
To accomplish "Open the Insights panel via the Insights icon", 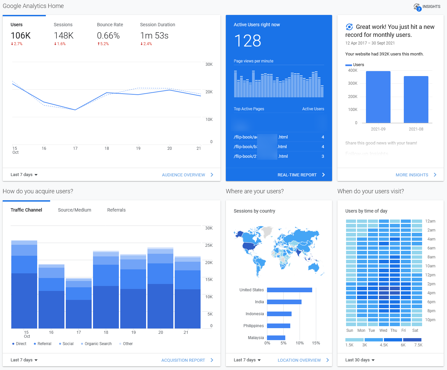I will (418, 6).
